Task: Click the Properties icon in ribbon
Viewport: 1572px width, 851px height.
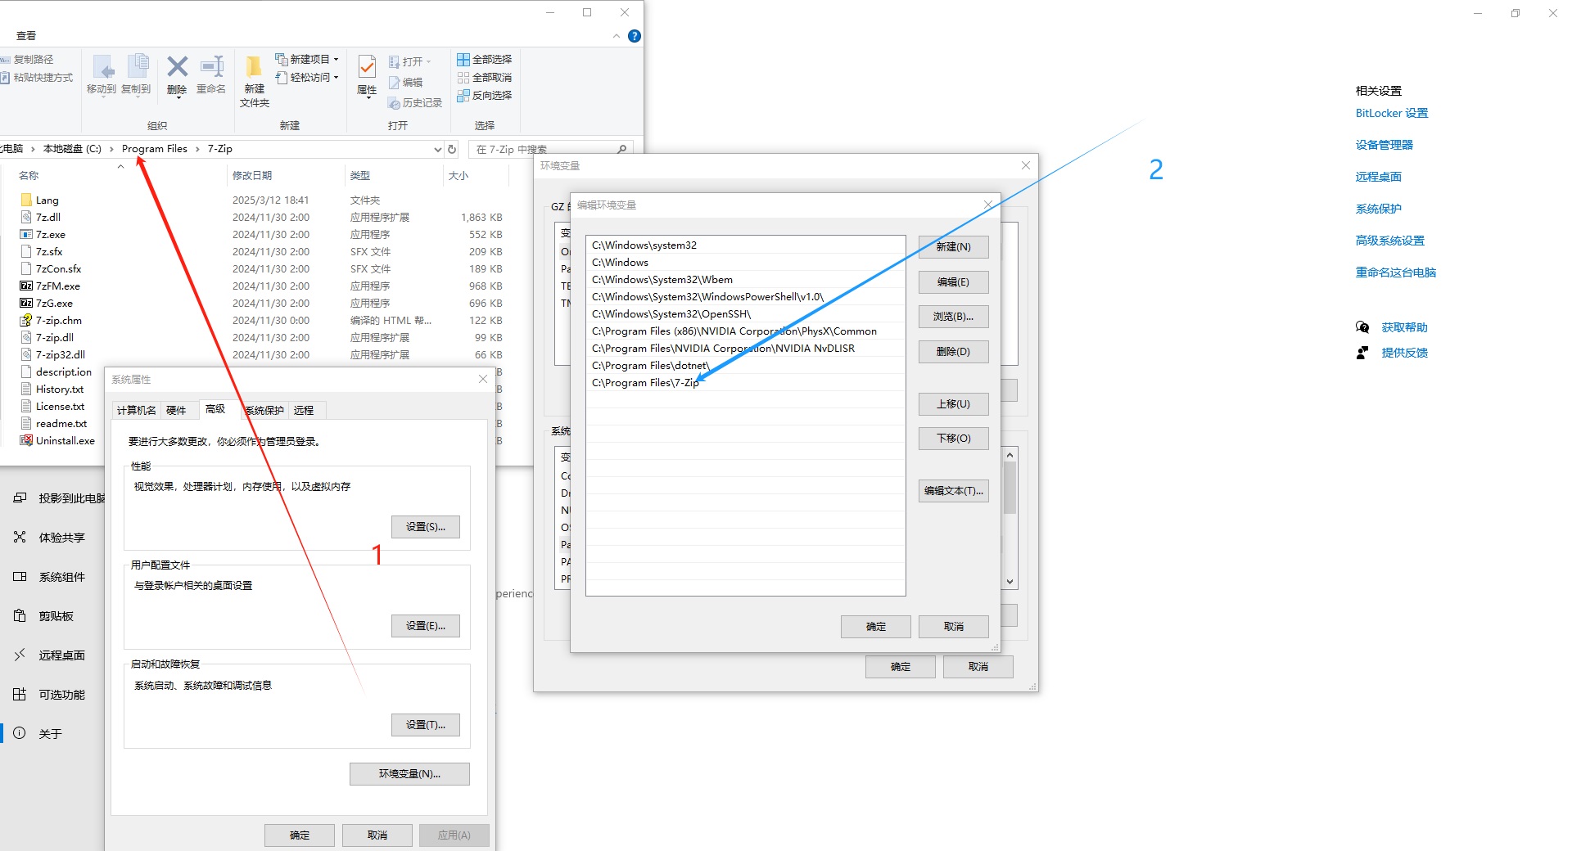Action: (367, 68)
